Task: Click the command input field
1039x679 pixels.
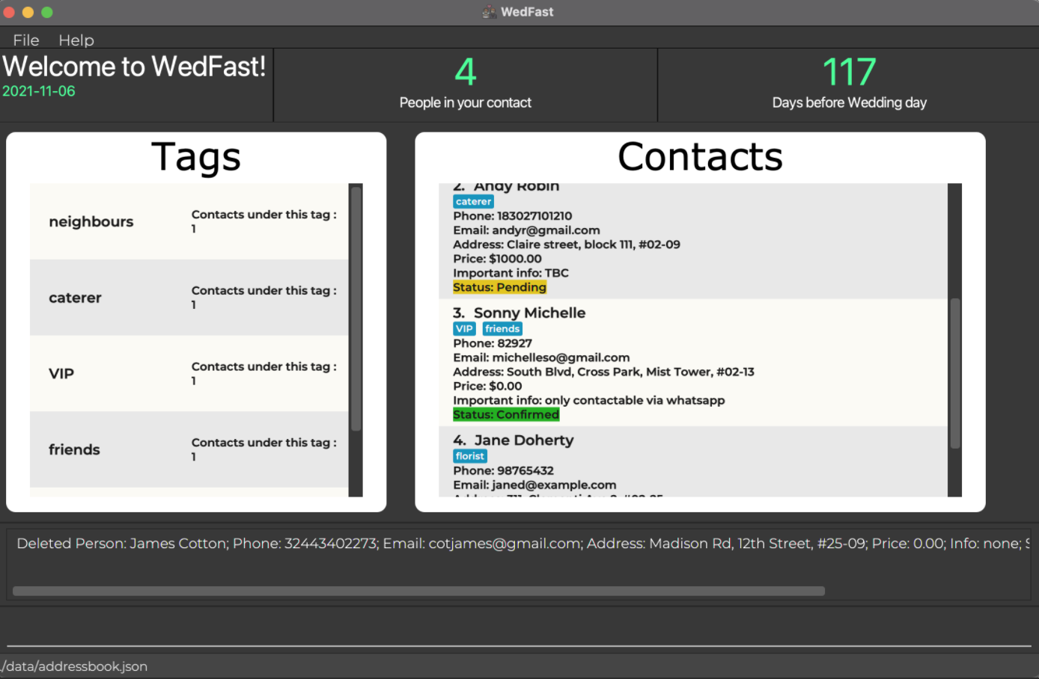Action: (519, 630)
